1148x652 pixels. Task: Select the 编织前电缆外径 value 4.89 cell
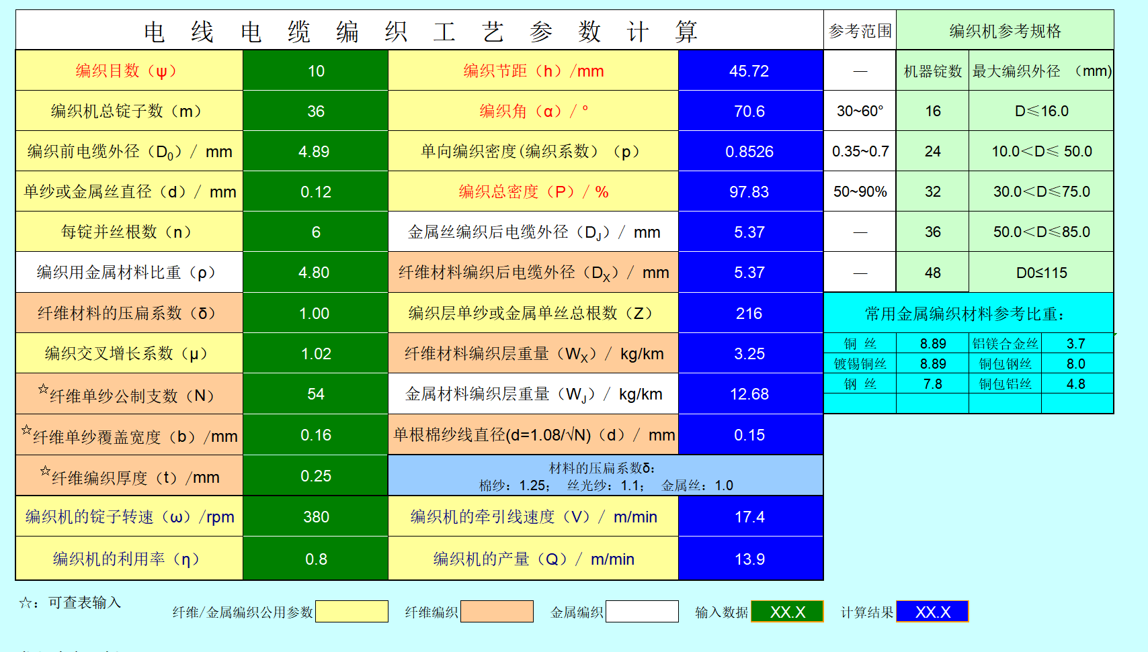click(315, 151)
